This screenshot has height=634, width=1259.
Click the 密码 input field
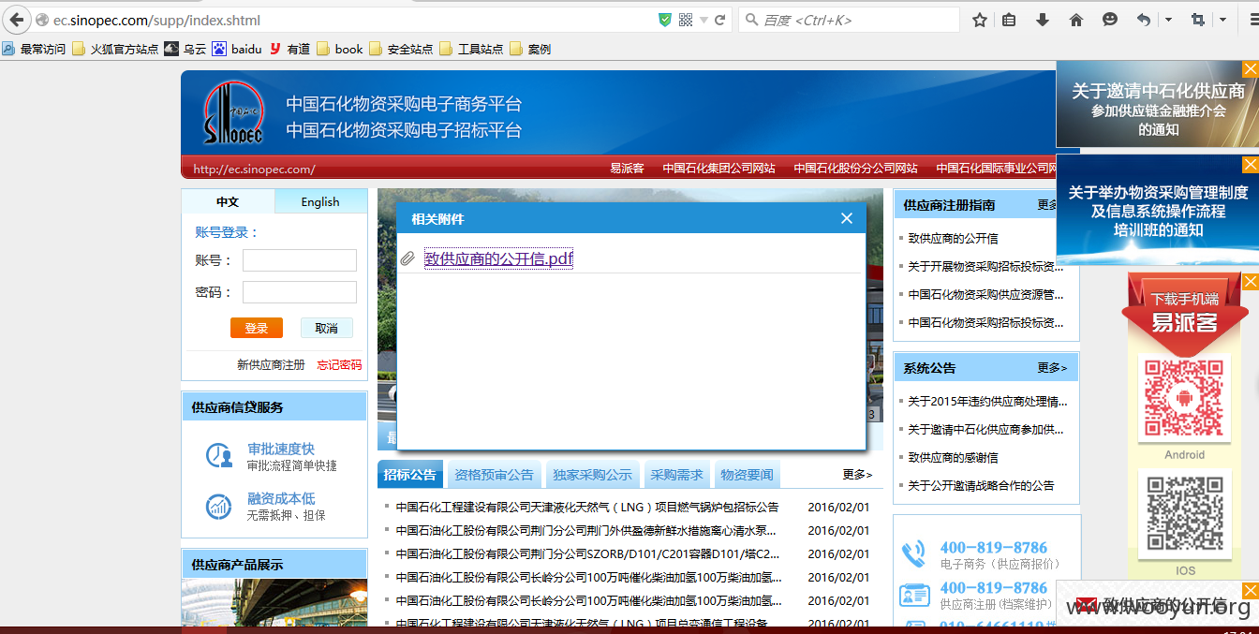click(x=300, y=292)
